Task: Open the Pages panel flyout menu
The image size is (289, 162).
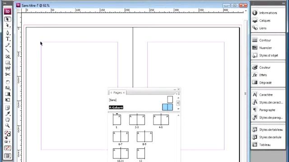Action: point(178,94)
